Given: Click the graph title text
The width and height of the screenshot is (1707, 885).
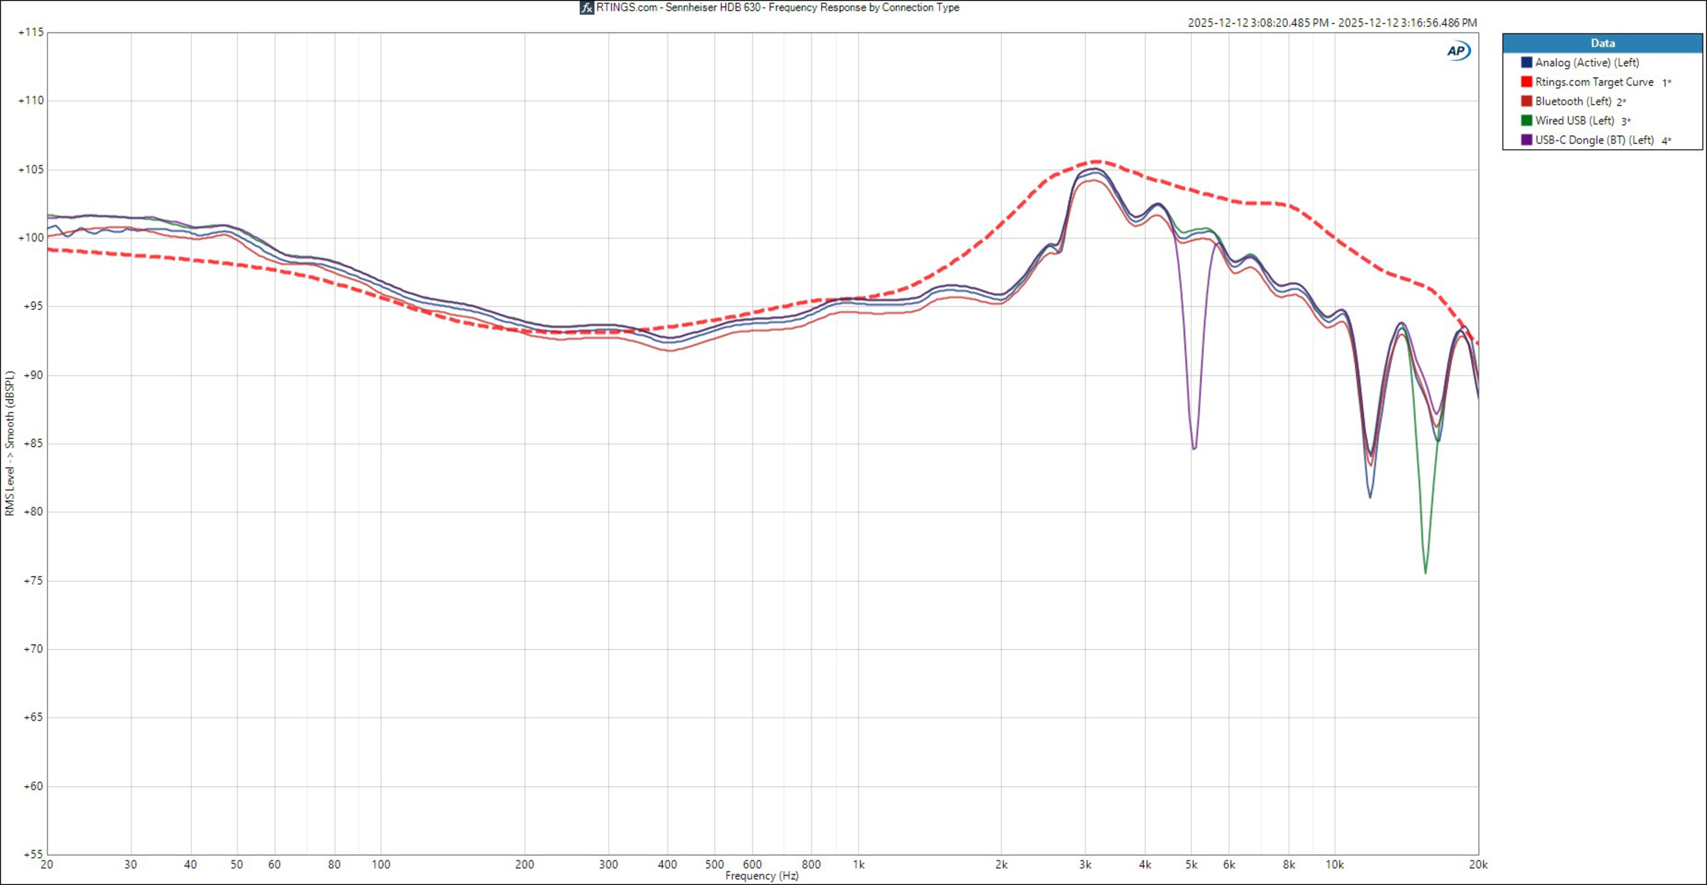Looking at the screenshot, I should tap(777, 8).
